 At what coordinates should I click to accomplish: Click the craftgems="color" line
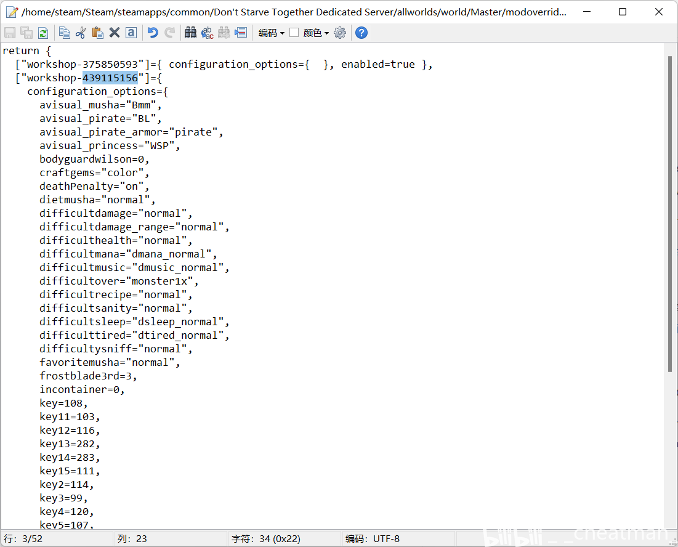click(94, 172)
